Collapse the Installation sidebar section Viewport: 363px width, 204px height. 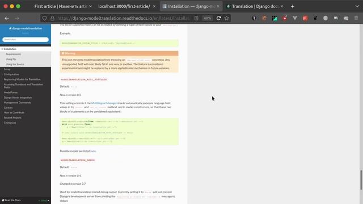click(x=2, y=49)
